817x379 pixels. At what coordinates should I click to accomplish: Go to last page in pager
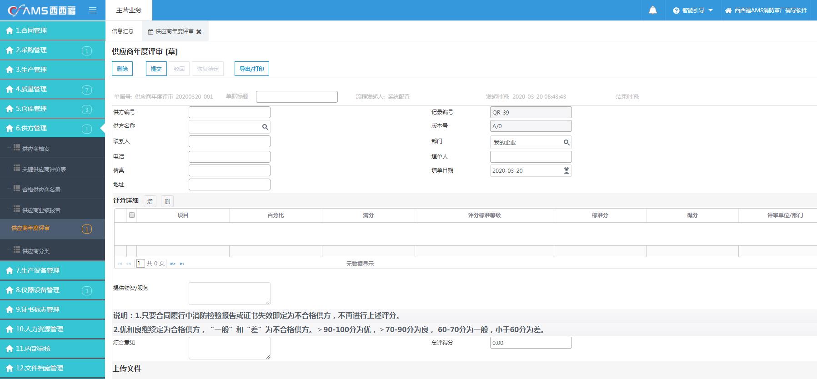[182, 264]
